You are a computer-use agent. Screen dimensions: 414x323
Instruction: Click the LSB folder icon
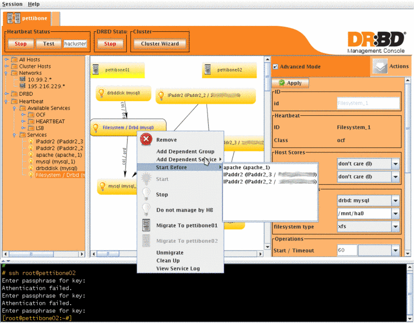click(31, 128)
